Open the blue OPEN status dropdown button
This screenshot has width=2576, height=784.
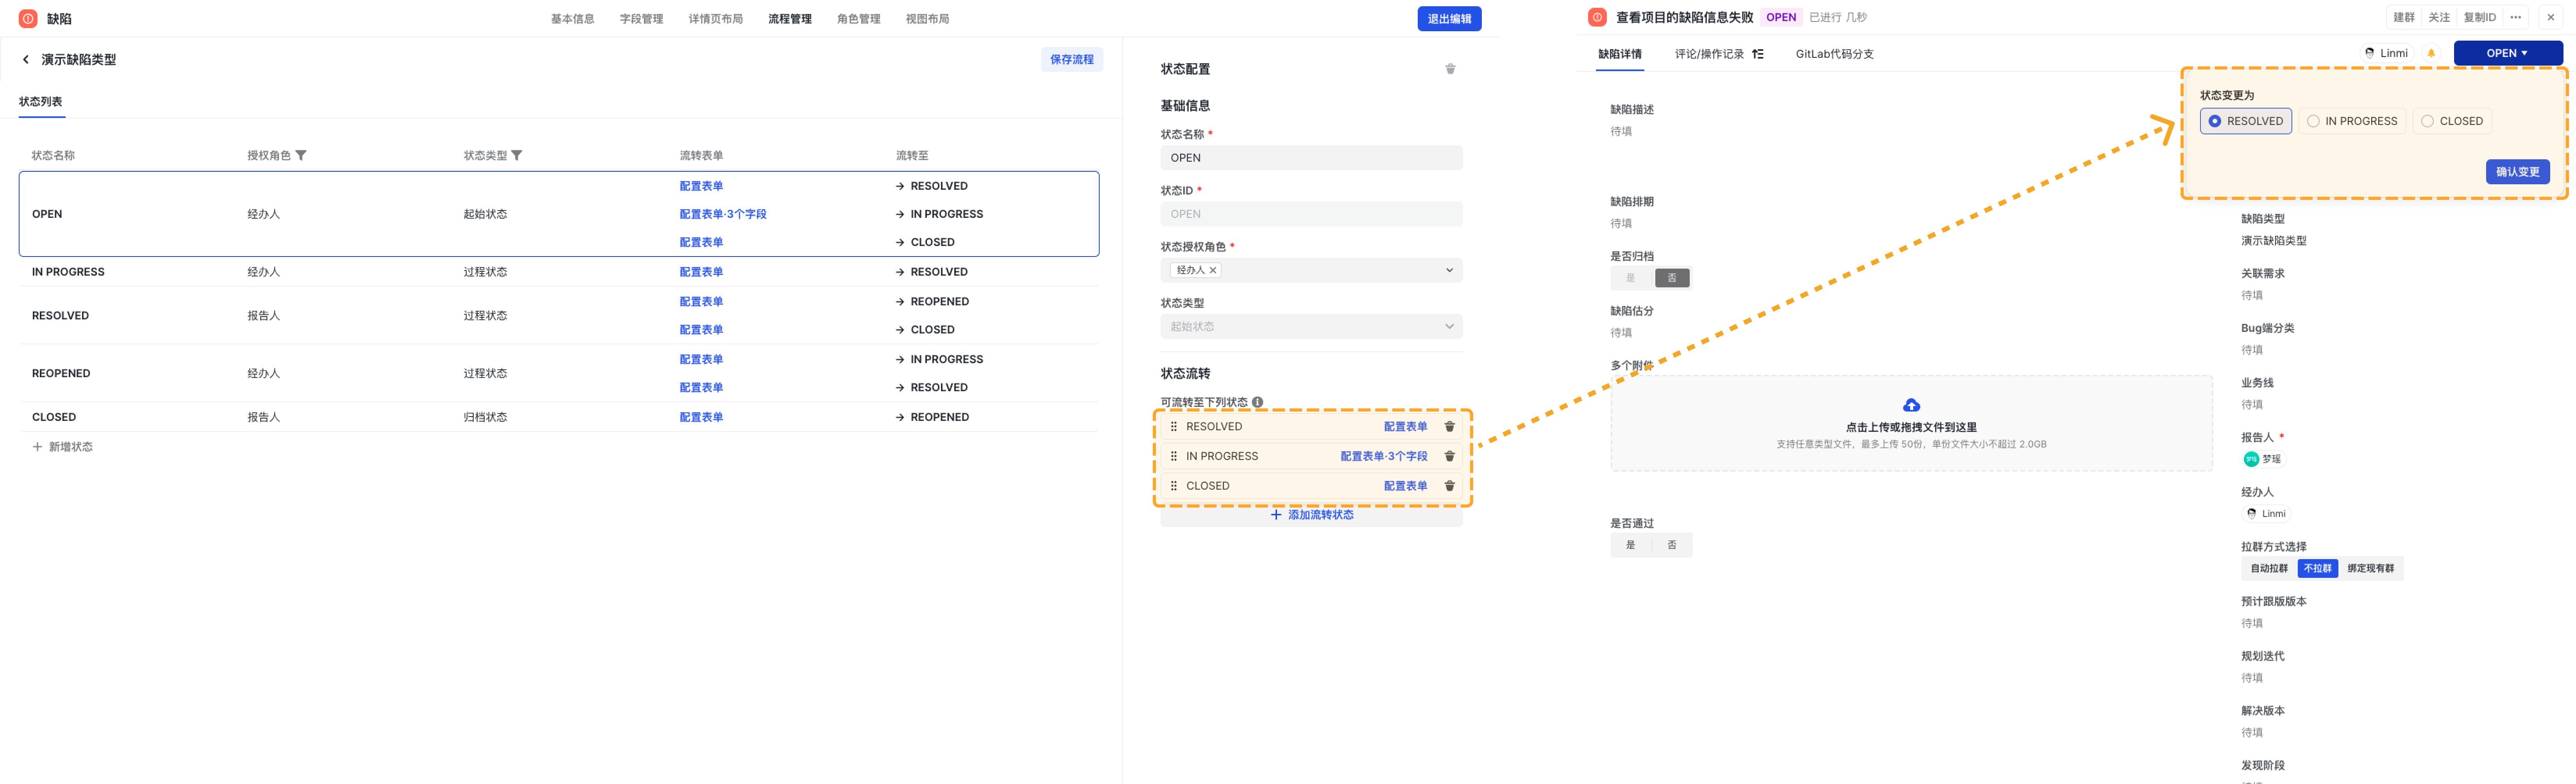coord(2508,54)
